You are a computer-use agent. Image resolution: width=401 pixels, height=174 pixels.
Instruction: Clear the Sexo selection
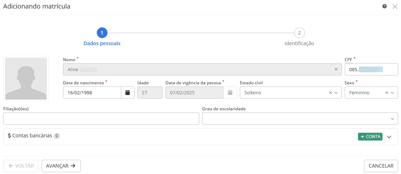pos(387,93)
